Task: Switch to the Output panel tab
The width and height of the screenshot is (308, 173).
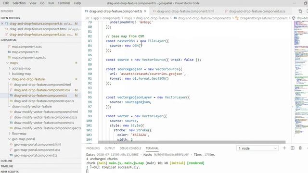Action: [x=110, y=148]
